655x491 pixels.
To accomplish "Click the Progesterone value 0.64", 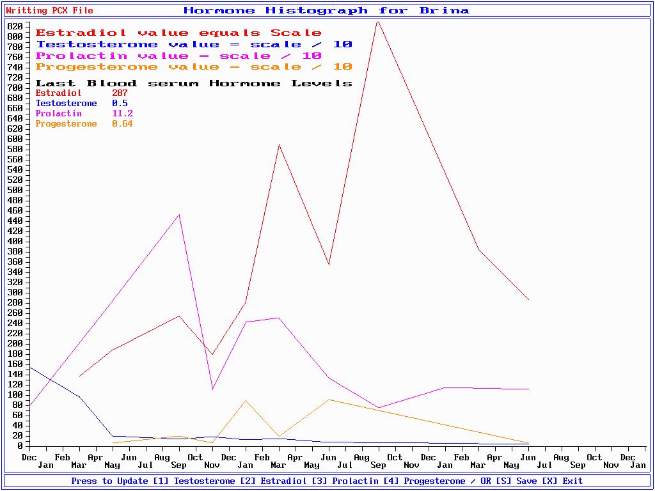I will [122, 124].
